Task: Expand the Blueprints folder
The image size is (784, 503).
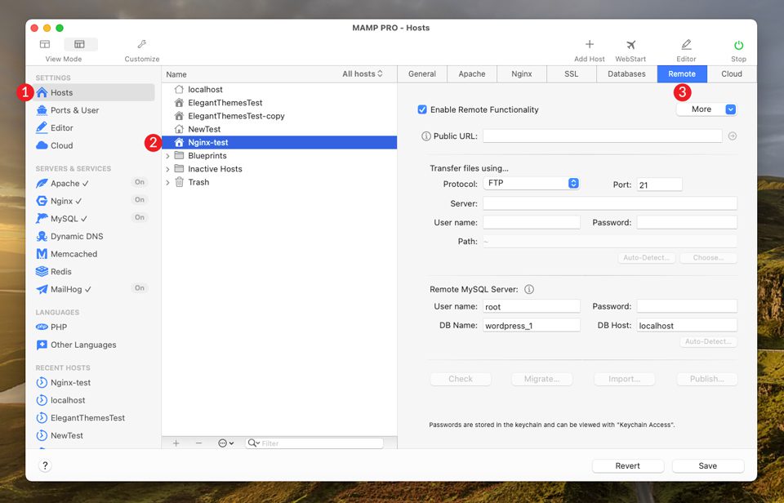Action: coord(167,156)
